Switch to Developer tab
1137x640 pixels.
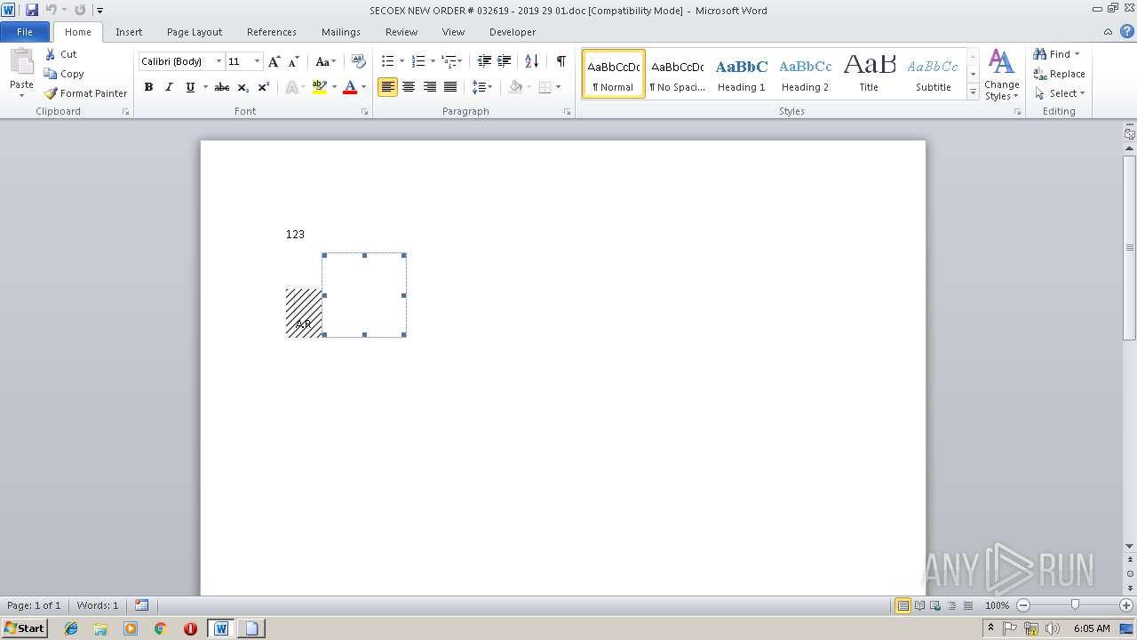point(513,32)
